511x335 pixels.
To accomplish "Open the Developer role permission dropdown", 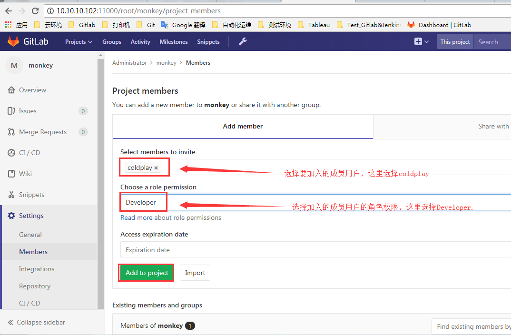I will (x=315, y=202).
